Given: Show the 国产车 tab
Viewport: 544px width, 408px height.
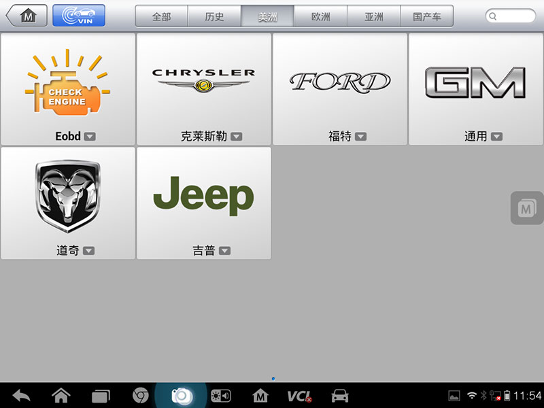Looking at the screenshot, I should point(427,16).
